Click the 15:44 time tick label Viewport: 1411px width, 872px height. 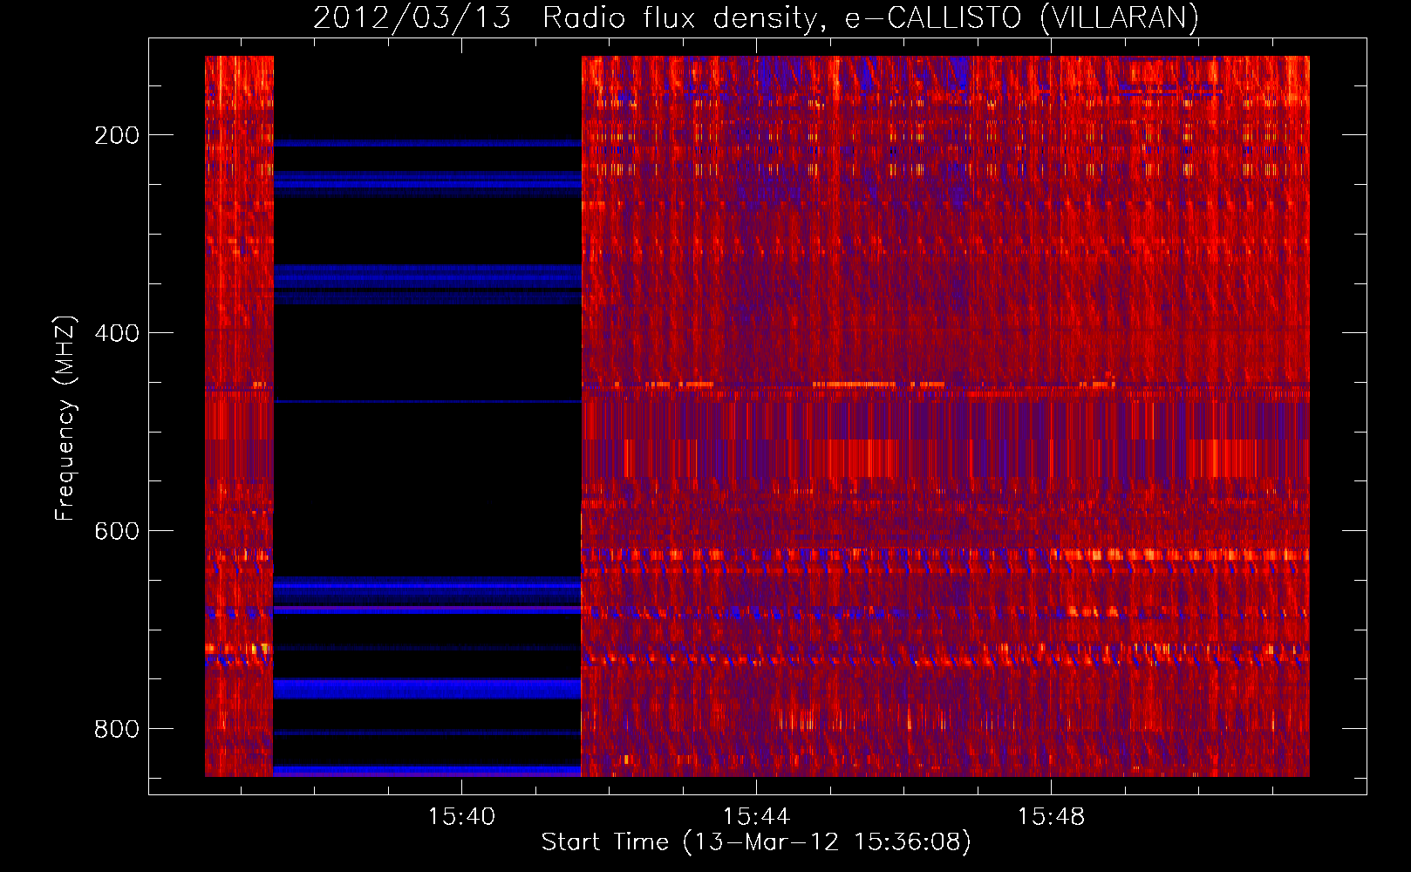756,816
